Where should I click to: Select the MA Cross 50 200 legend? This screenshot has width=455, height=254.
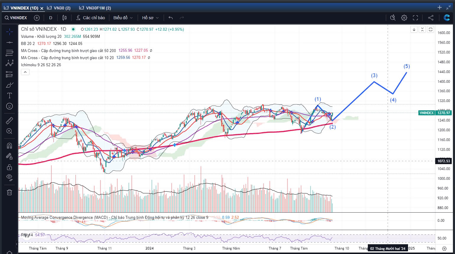[68, 51]
